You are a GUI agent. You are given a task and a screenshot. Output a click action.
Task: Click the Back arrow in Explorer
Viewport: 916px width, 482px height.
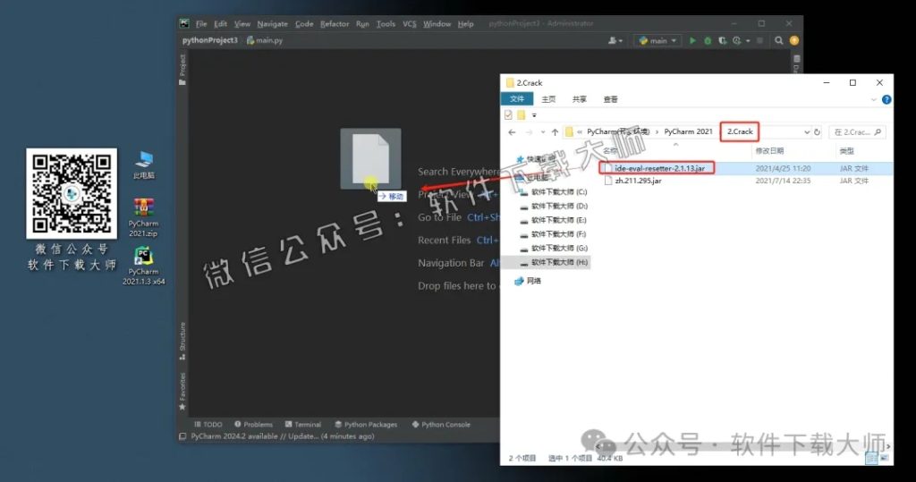pyautogui.click(x=512, y=132)
